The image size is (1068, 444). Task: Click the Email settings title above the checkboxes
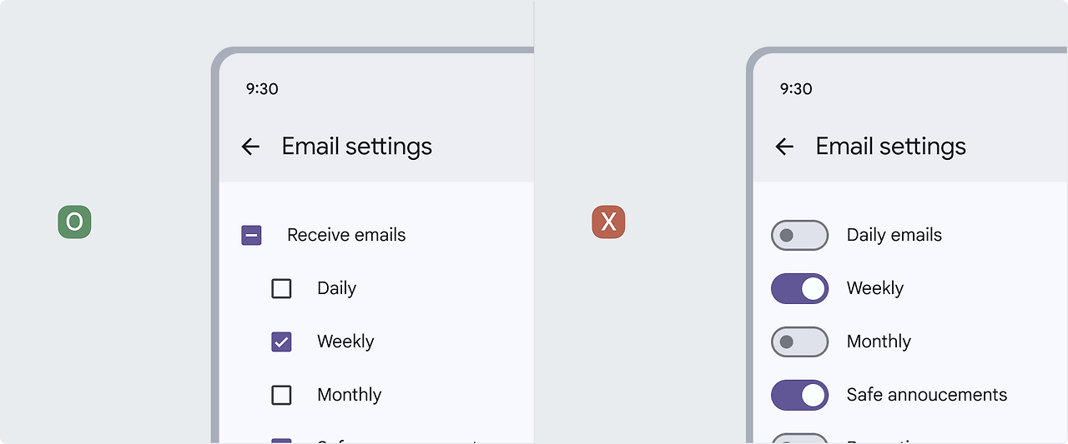[x=357, y=147]
